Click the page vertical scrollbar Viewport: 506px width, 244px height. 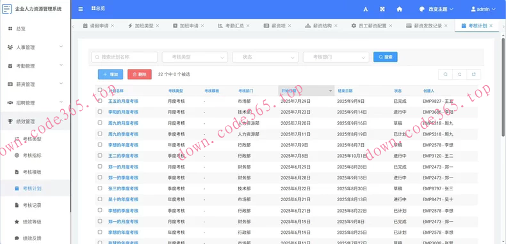point(503,87)
